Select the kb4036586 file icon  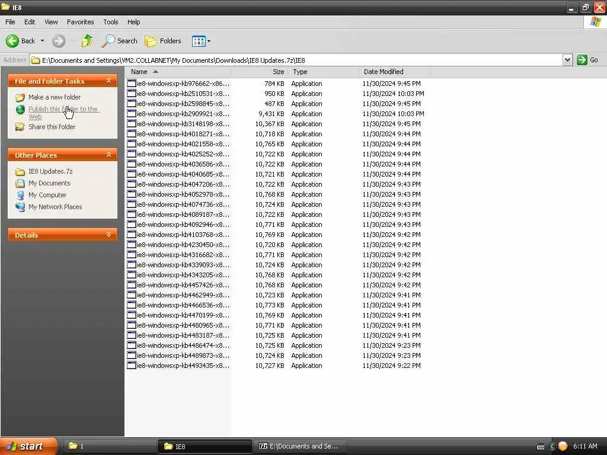coord(132,164)
